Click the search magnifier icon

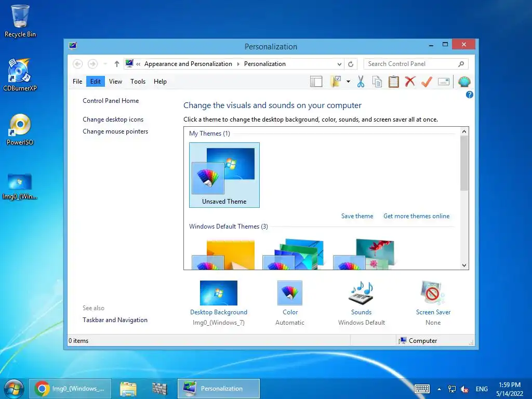coord(461,64)
